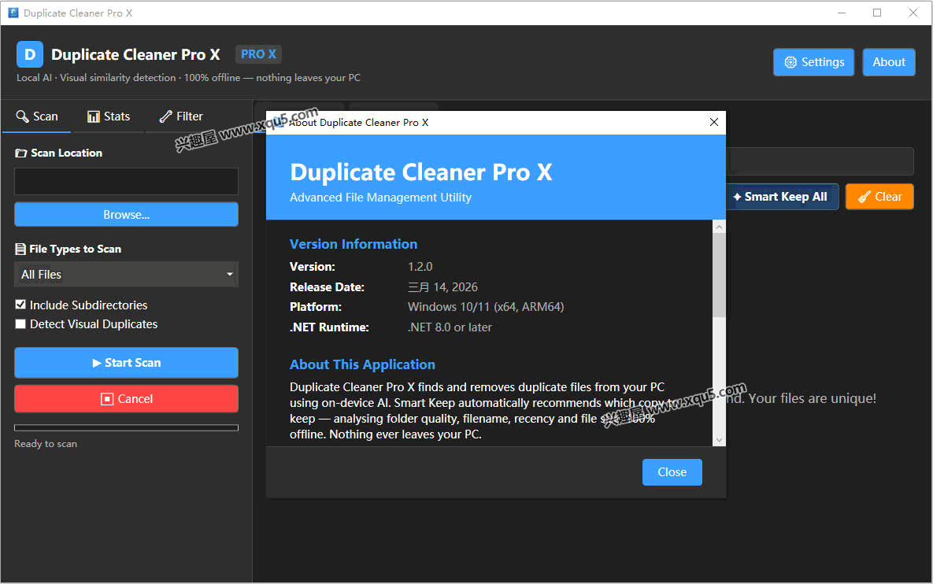Click the app icon in title bar

pyautogui.click(x=13, y=13)
